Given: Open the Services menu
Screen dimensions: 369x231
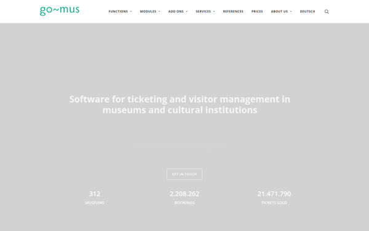Looking at the screenshot, I should (204, 11).
